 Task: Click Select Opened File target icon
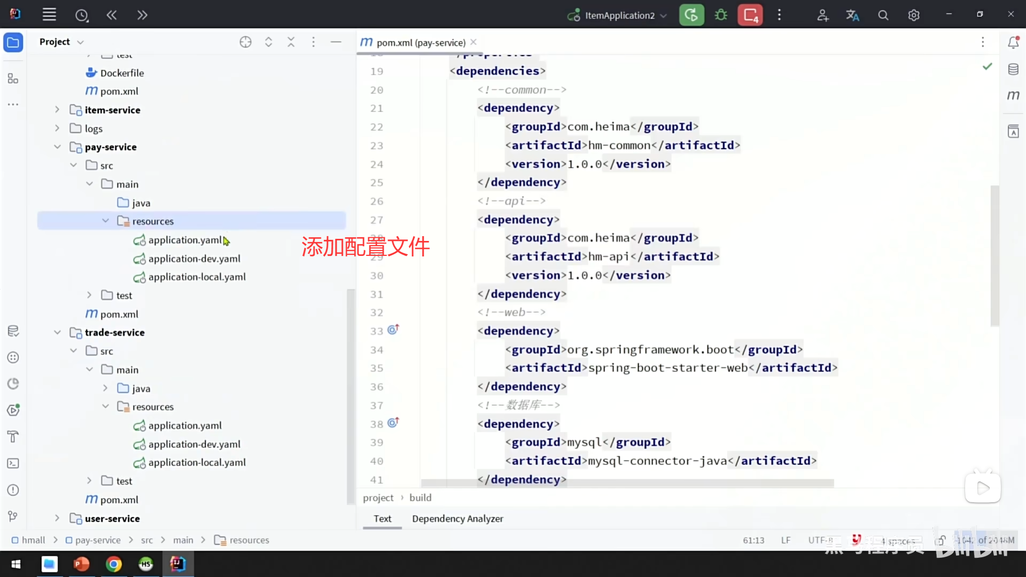[x=245, y=42]
